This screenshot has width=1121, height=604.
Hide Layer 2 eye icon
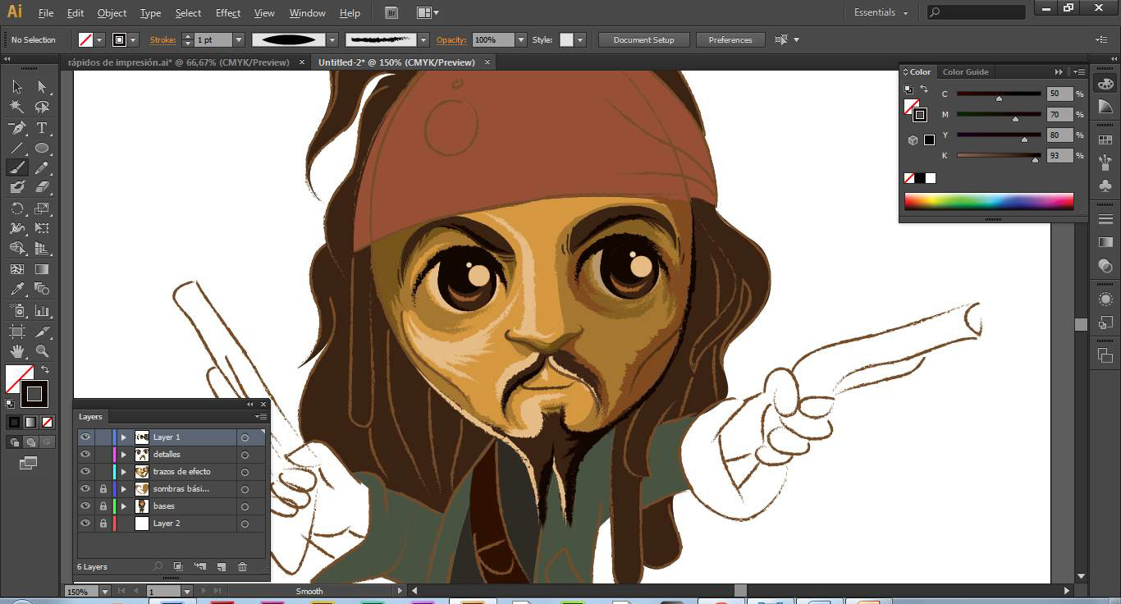85,524
